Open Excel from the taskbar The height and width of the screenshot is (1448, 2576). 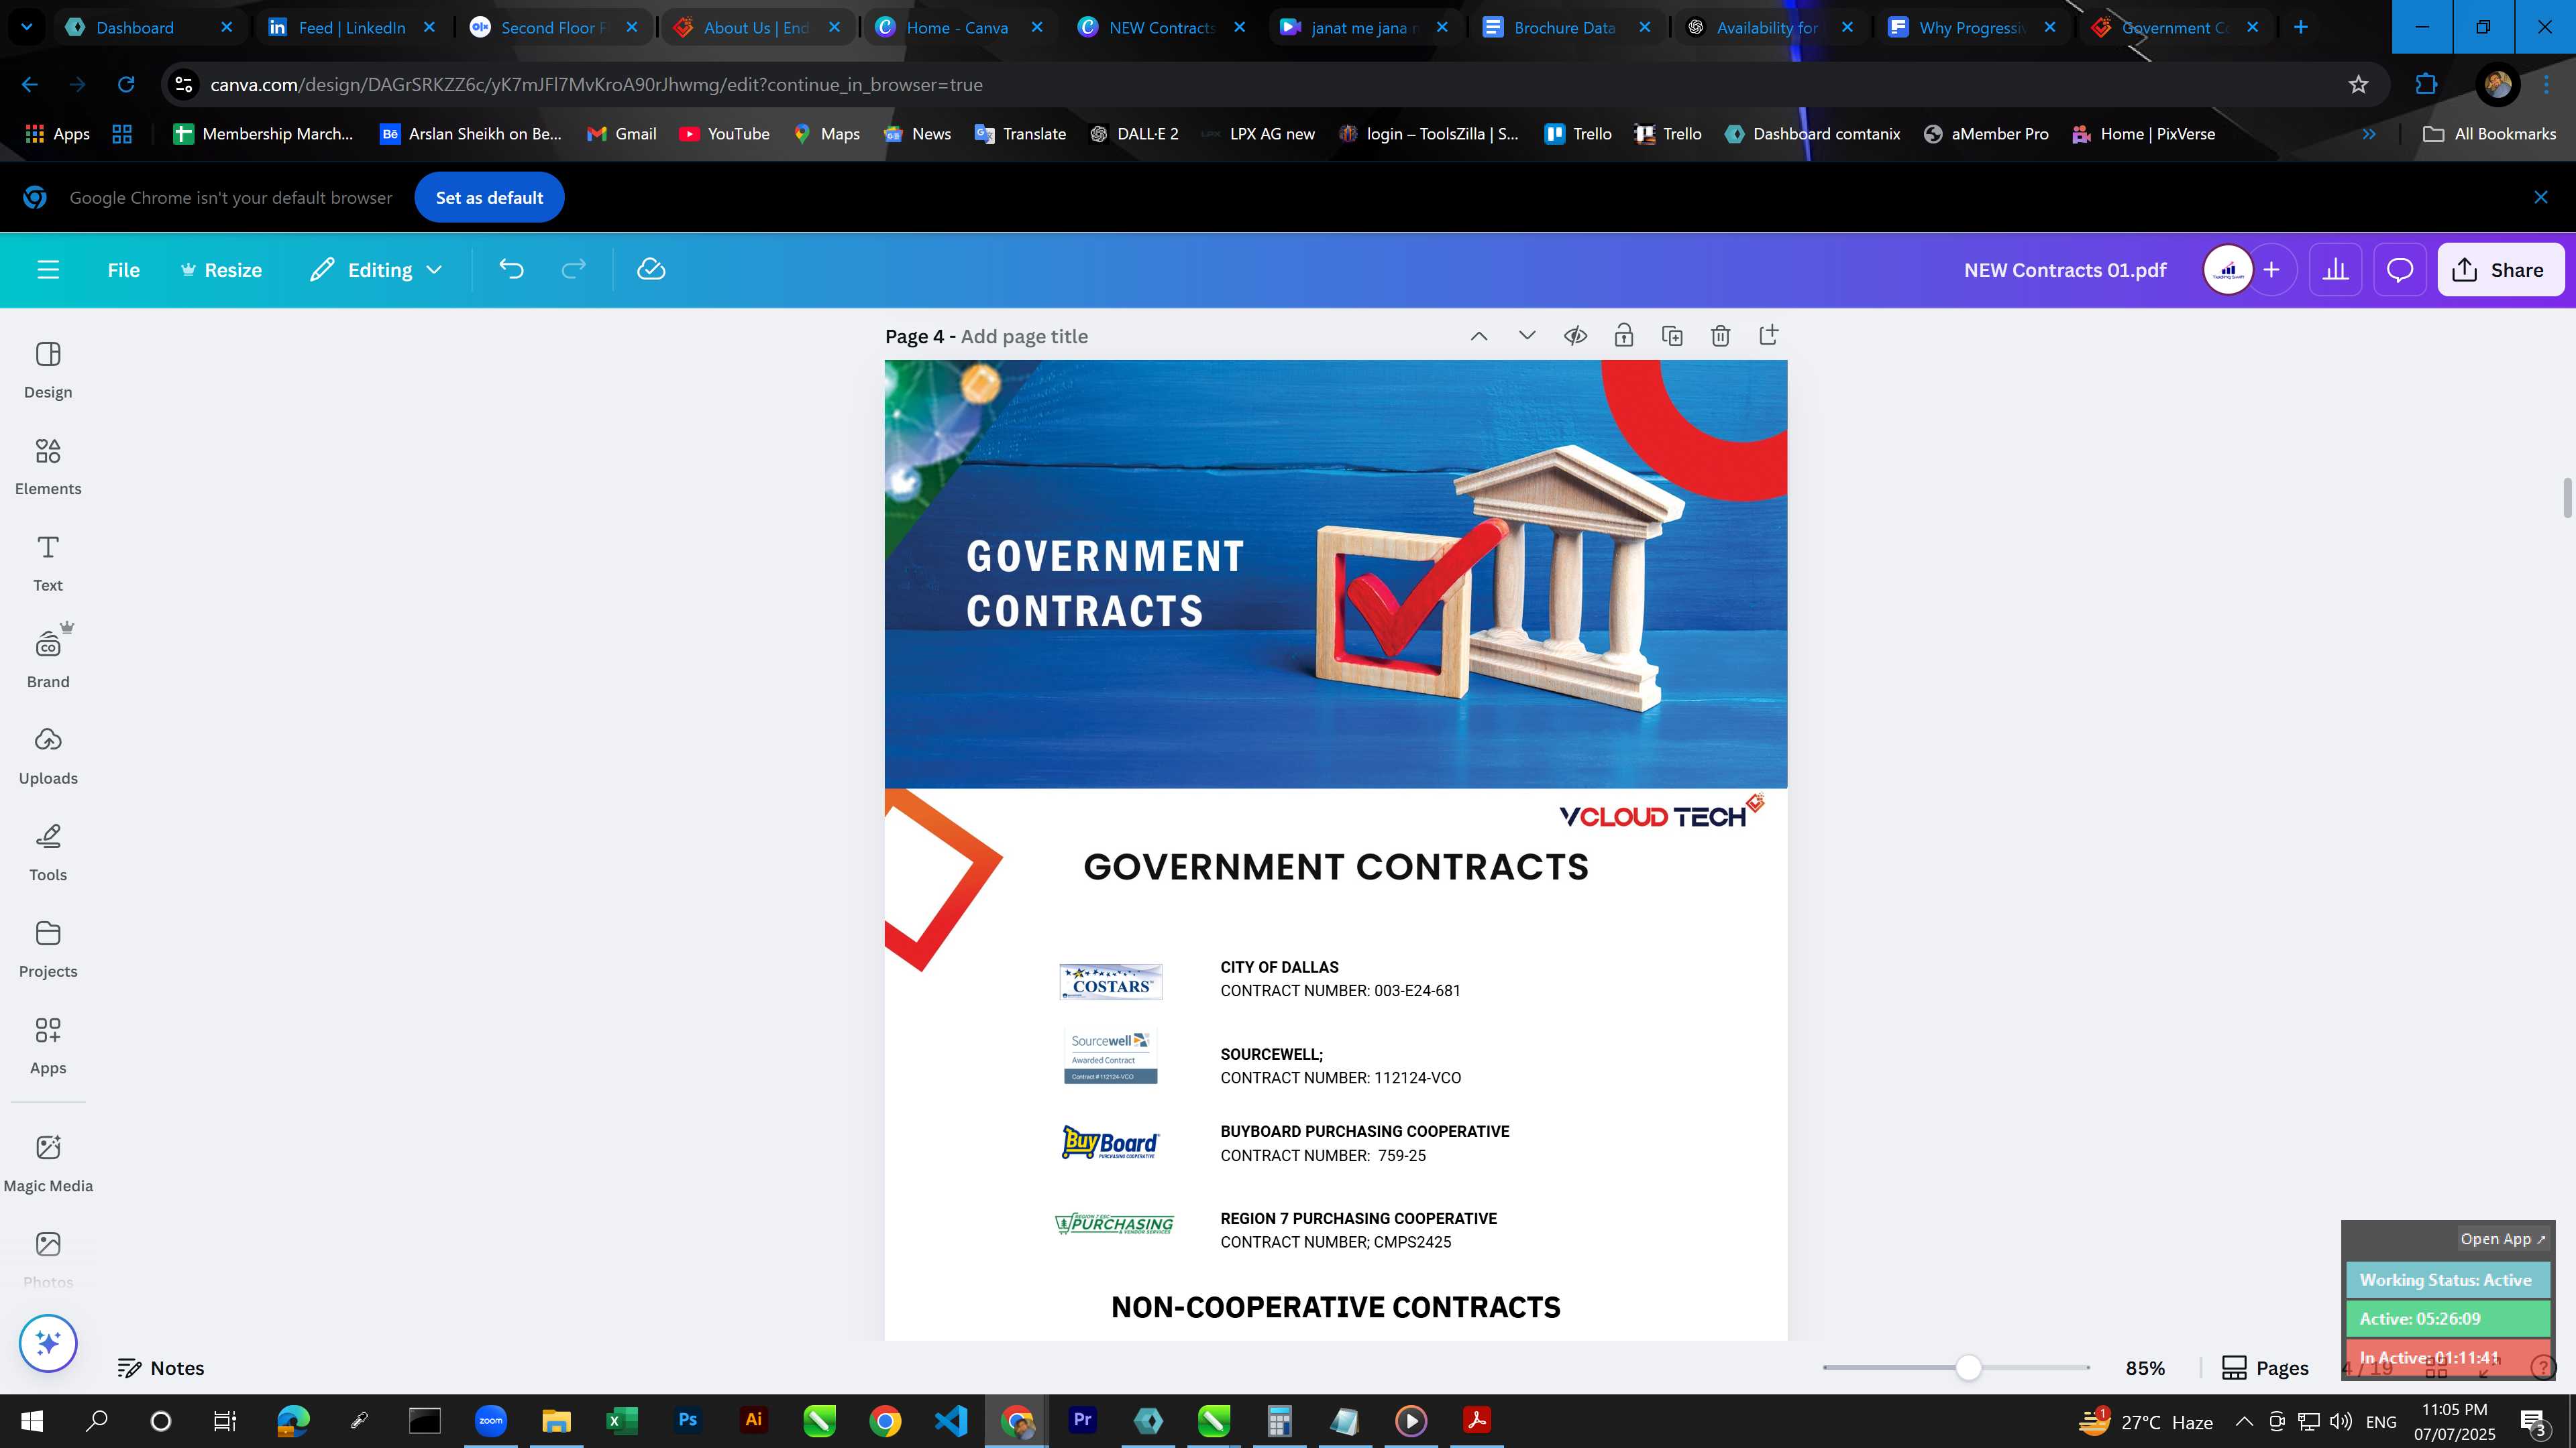tap(622, 1420)
